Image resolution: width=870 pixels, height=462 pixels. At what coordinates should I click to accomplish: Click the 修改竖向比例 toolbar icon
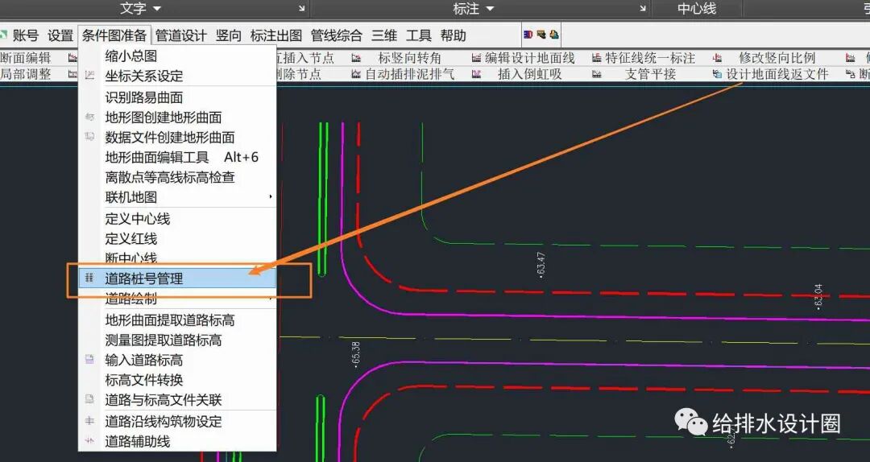[718, 58]
